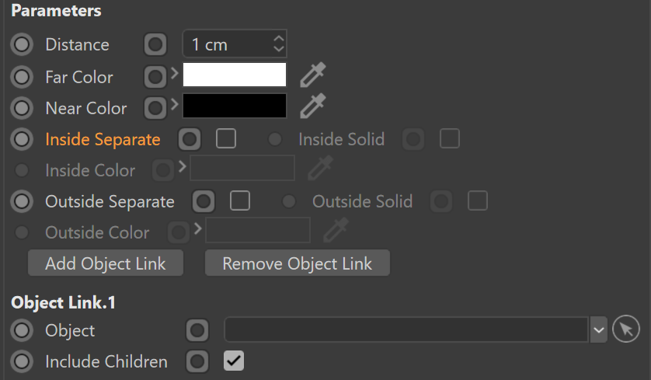This screenshot has width=651, height=380.
Task: Click the Remove Object Link button
Action: click(x=298, y=263)
